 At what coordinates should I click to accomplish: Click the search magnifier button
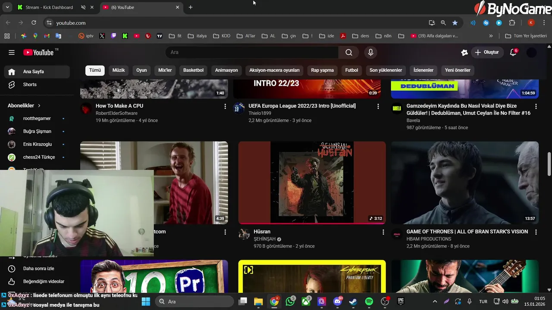(x=349, y=53)
